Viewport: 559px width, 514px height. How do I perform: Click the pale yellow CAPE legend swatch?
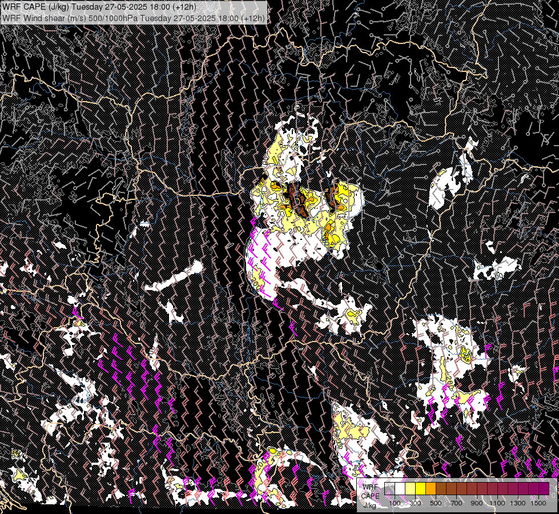[x=411, y=489]
